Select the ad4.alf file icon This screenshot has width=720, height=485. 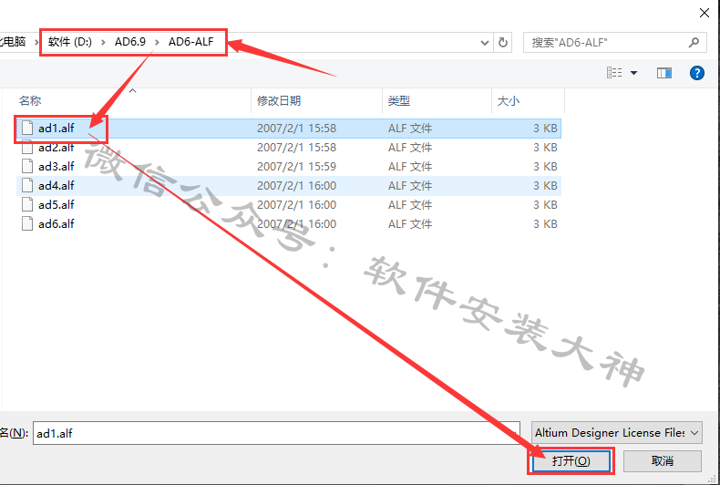pos(27,186)
